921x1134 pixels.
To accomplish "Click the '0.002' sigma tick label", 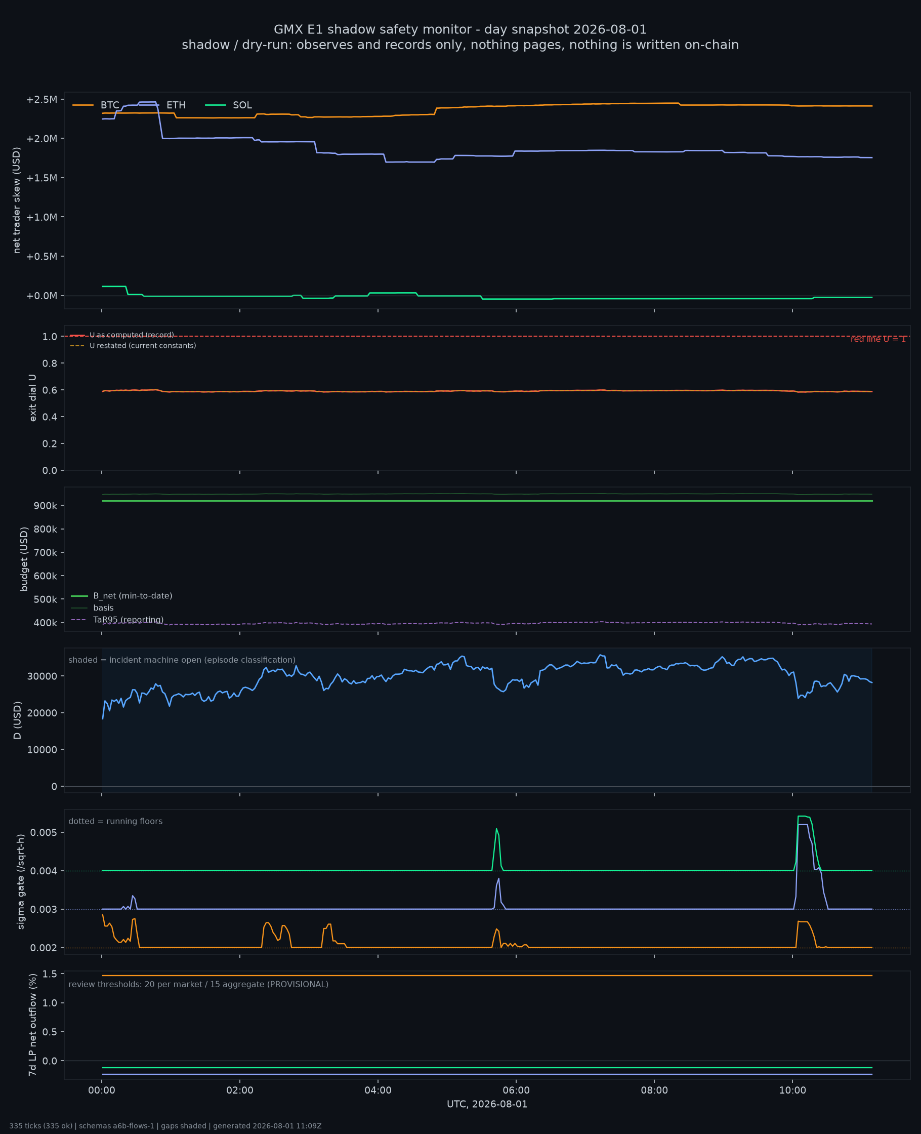I will pos(44,948).
